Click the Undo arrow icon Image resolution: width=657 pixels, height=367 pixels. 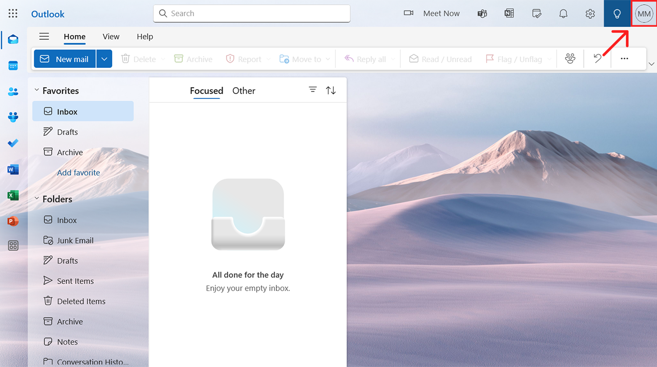pos(597,59)
